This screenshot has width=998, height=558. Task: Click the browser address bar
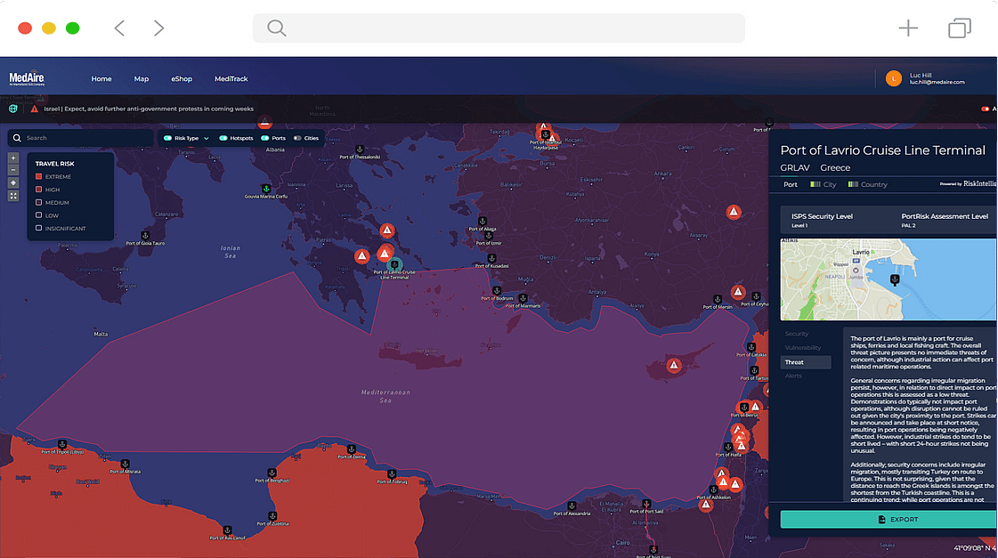[499, 28]
